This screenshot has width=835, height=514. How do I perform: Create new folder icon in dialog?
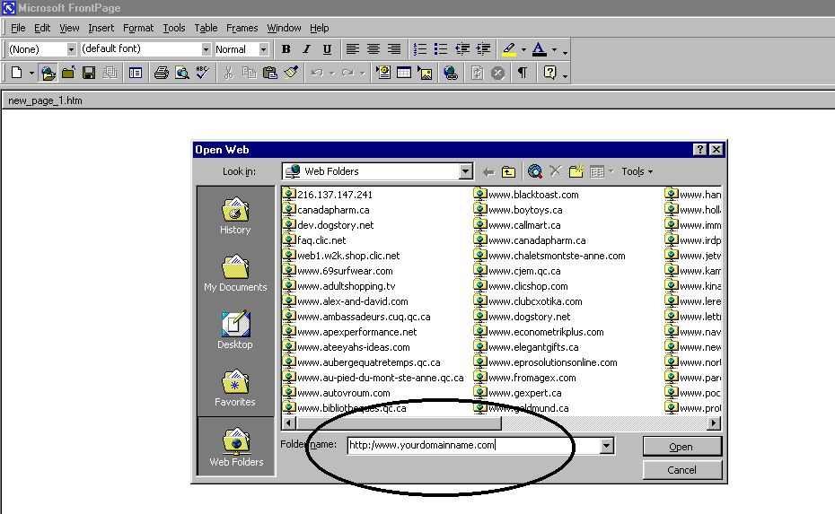576,171
